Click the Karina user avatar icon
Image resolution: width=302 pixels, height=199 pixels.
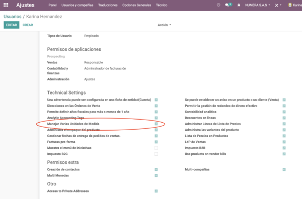290,5
